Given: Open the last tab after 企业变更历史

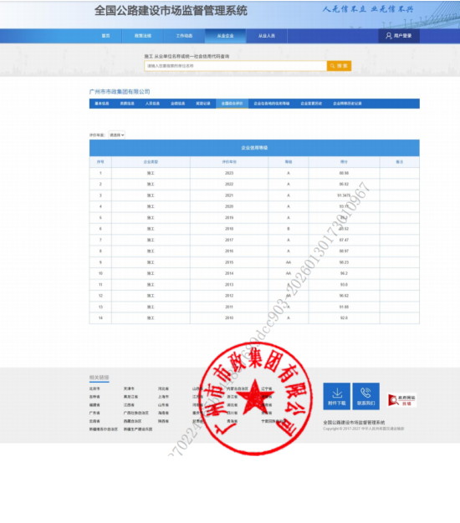Looking at the screenshot, I should point(347,104).
